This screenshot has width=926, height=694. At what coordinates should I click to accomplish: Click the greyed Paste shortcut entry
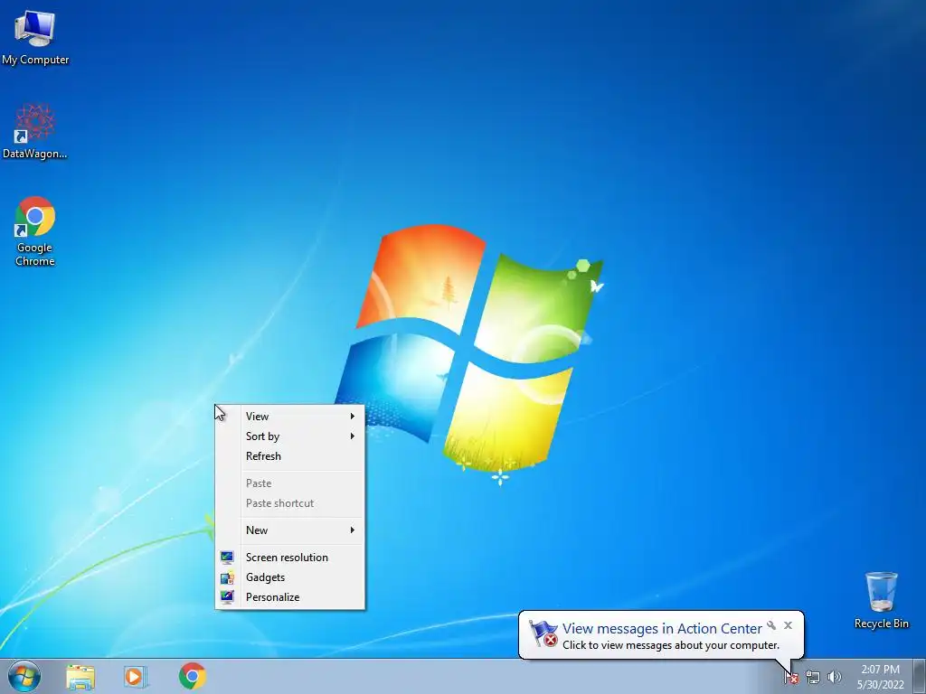(x=290, y=503)
